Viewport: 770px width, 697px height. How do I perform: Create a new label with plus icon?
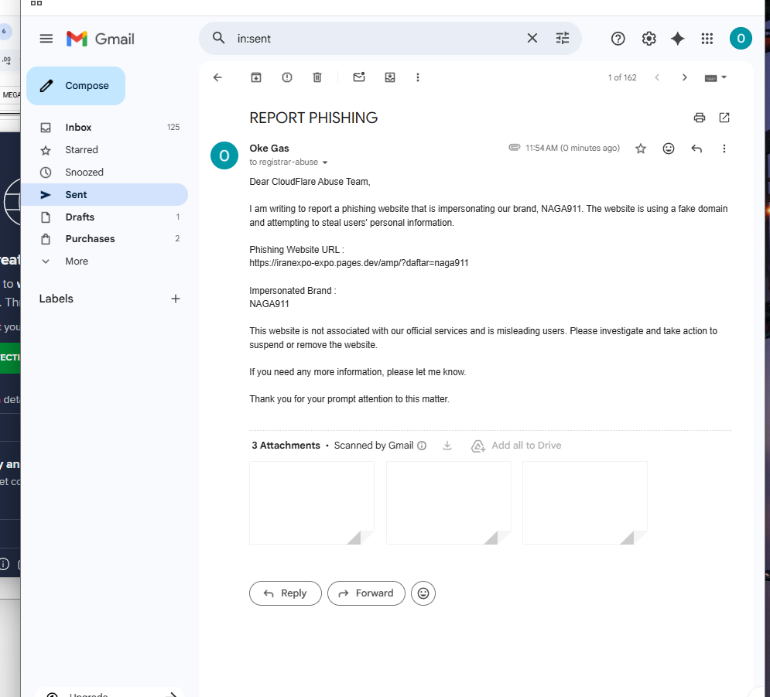click(x=176, y=299)
